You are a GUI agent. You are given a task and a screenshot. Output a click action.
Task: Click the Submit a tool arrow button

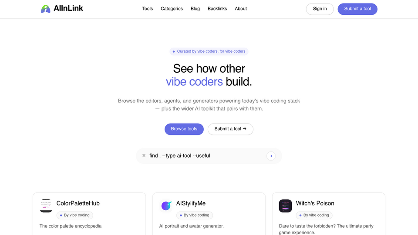coord(230,129)
